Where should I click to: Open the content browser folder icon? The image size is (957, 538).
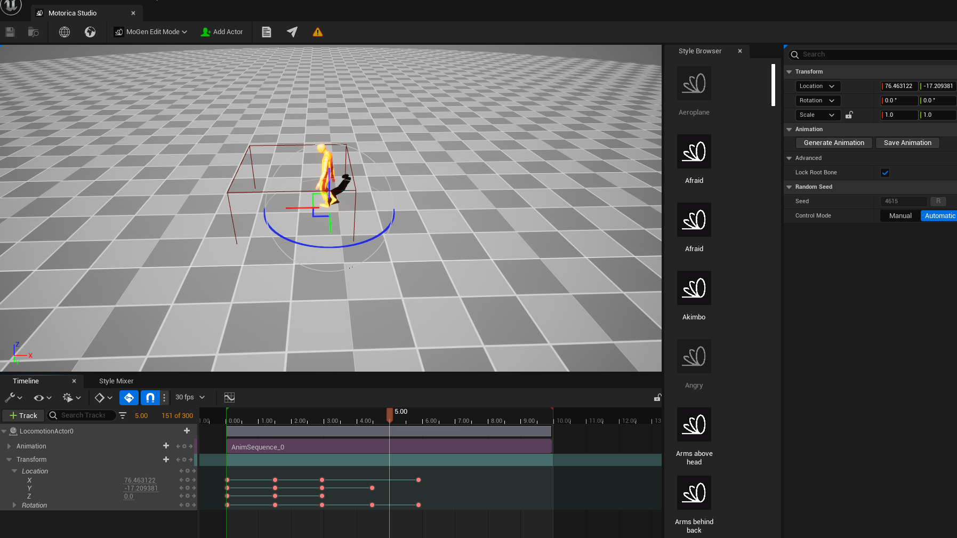33,32
